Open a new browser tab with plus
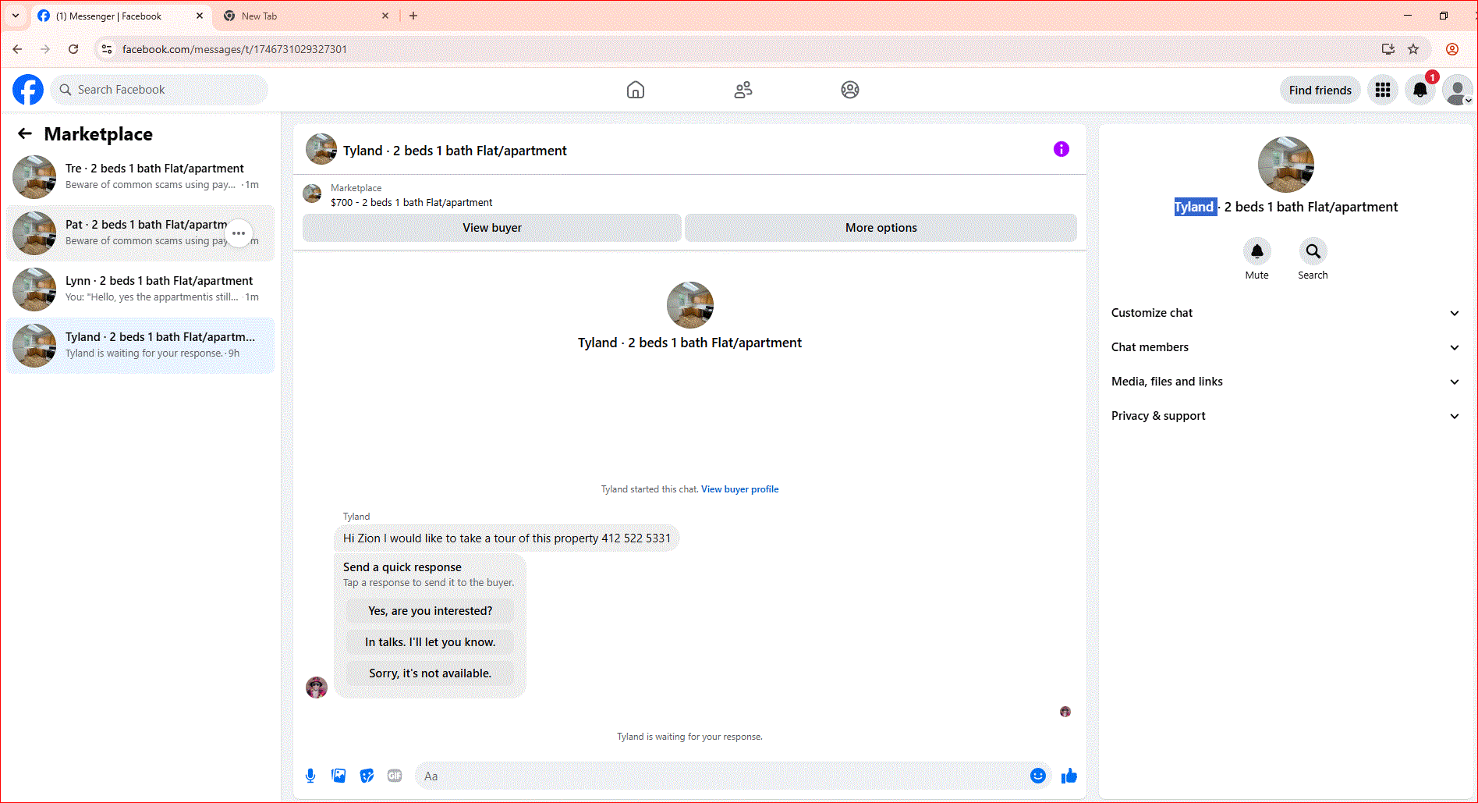The image size is (1478, 803). click(413, 16)
